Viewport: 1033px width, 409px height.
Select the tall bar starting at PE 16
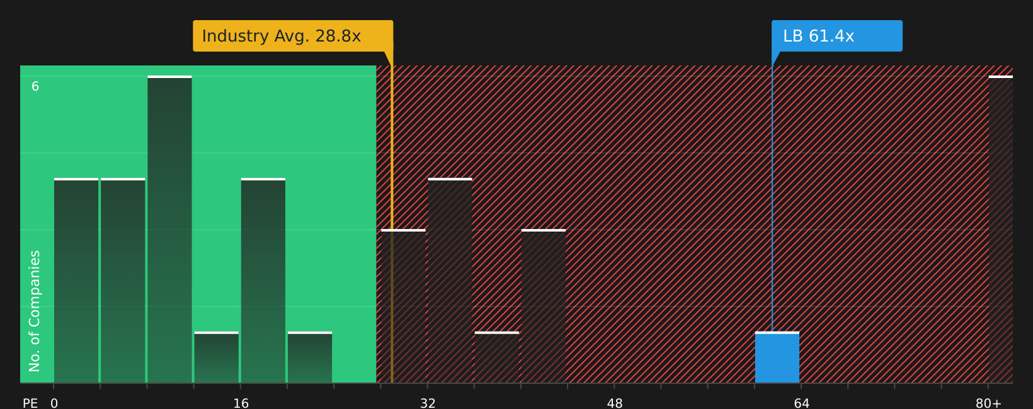coord(263,281)
